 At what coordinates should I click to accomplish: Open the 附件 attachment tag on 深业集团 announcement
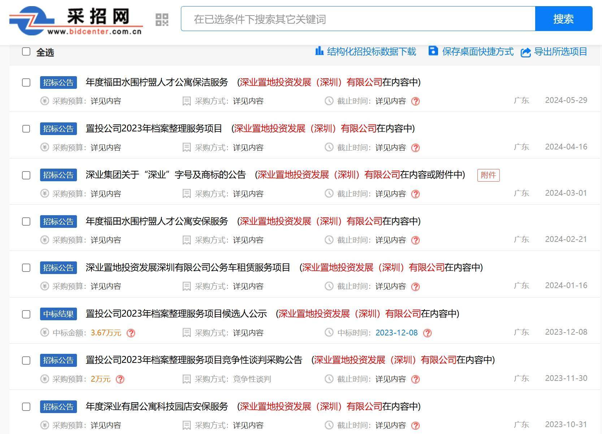(488, 175)
